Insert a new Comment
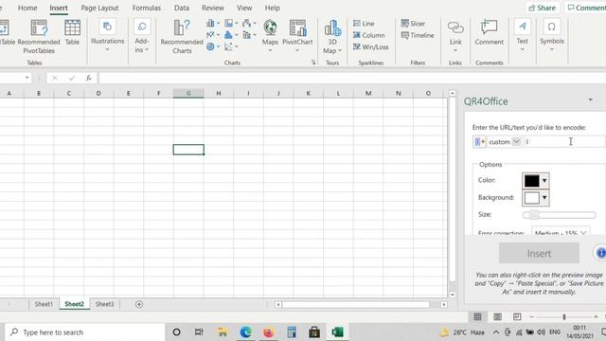The image size is (606, 341). (489, 33)
